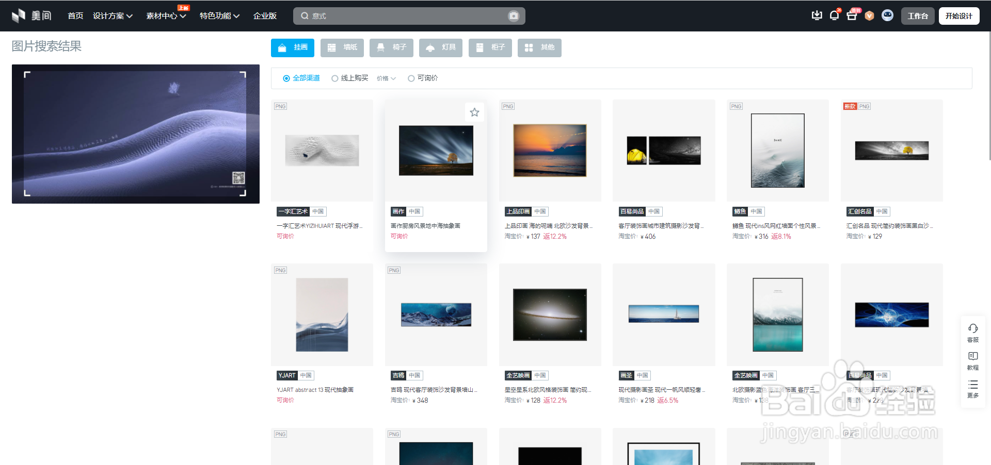
Task: Open the 首页 menu item
Action: click(x=75, y=16)
